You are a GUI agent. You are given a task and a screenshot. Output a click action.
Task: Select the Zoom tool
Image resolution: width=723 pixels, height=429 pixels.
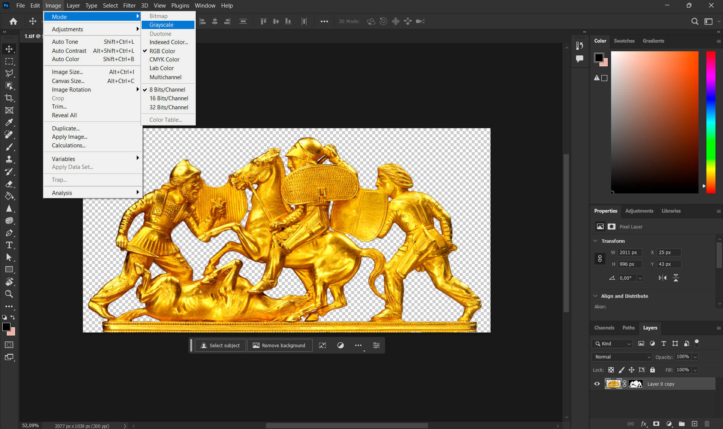9,294
